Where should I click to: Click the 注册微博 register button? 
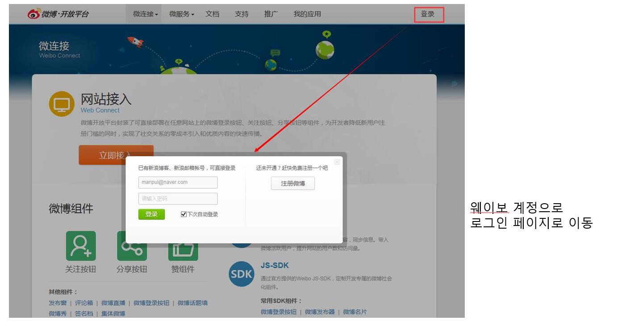pos(293,184)
